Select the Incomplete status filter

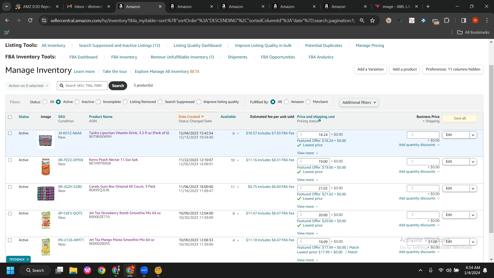point(98,102)
